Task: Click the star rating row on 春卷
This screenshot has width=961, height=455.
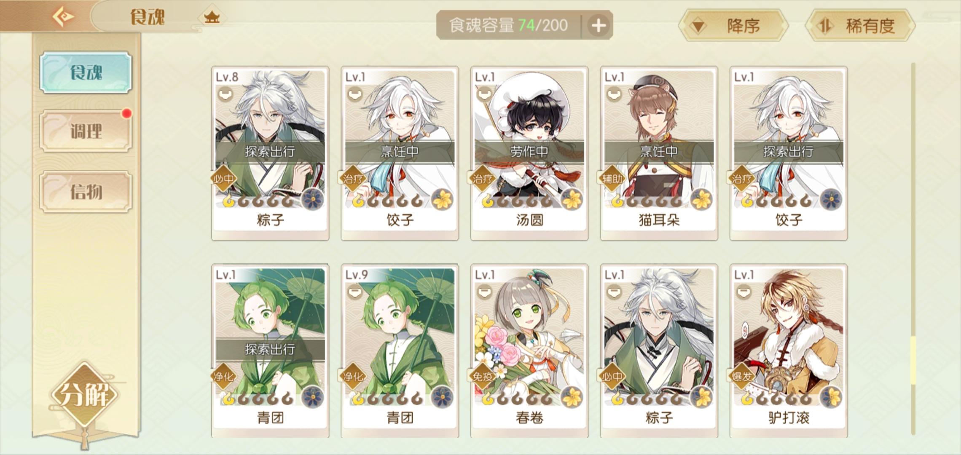Action: point(518,399)
